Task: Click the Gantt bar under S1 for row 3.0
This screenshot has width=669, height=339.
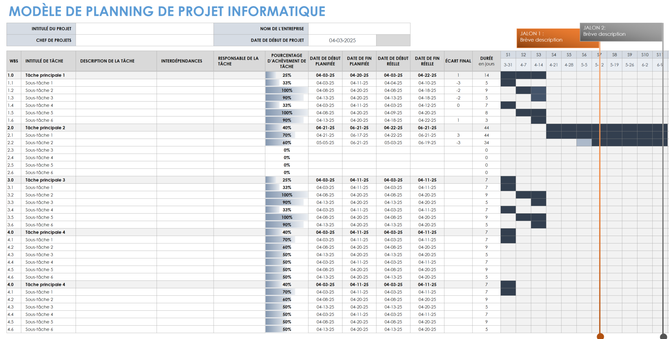Action: coord(508,180)
